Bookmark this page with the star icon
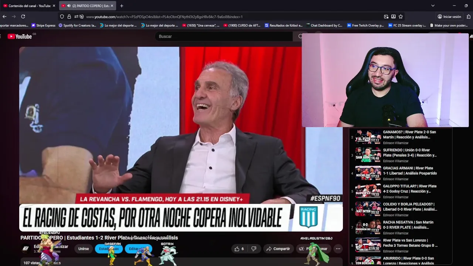473x266 pixels. pyautogui.click(x=401, y=17)
